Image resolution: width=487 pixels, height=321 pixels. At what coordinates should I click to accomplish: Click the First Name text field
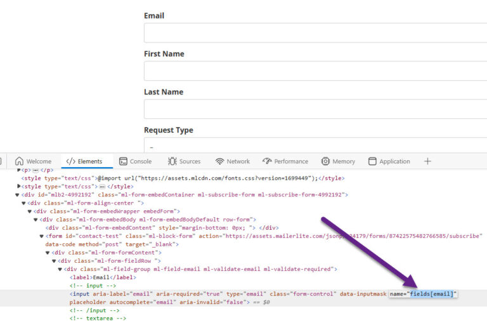click(x=315, y=71)
